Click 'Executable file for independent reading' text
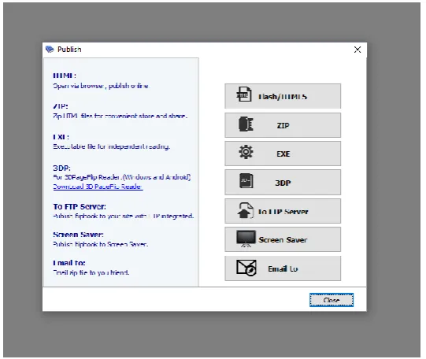This screenshot has width=426, height=359. [111, 146]
